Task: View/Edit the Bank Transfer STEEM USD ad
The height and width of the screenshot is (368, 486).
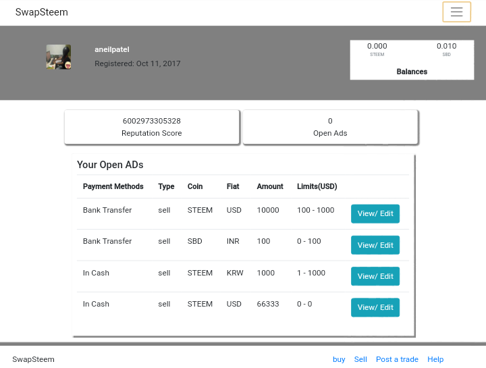Action: point(375,214)
